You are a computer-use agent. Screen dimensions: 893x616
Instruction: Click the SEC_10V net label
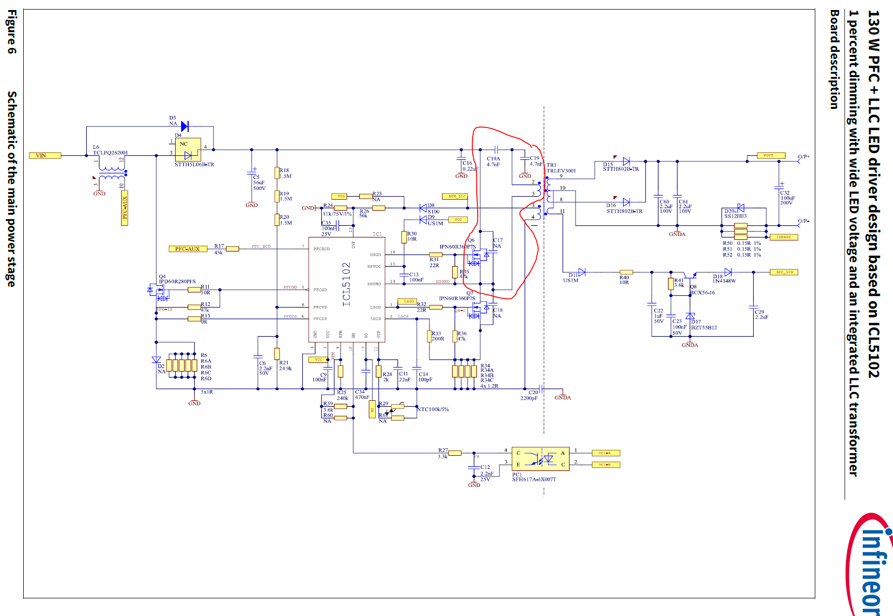784,272
